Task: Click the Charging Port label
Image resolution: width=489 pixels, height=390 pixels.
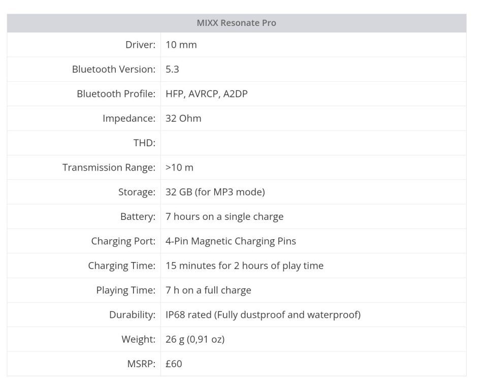Action: click(123, 241)
